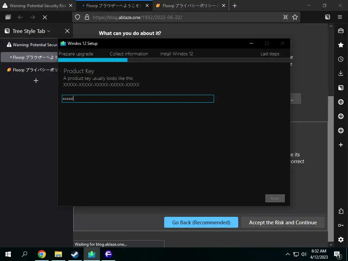Screen dimensions: 348x261
Task: Go back one page
Action: (20, 17)
